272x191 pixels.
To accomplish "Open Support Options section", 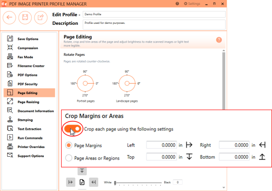I will tap(29, 156).
